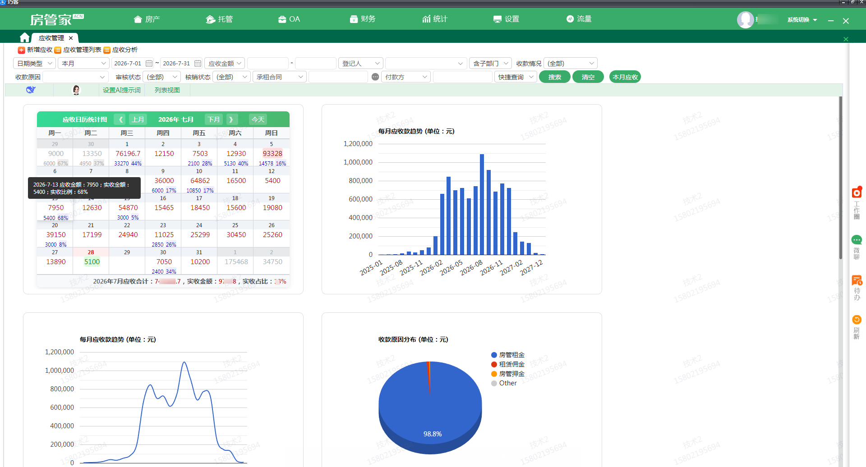Open the OA menu
The height and width of the screenshot is (467, 866).
coord(289,19)
